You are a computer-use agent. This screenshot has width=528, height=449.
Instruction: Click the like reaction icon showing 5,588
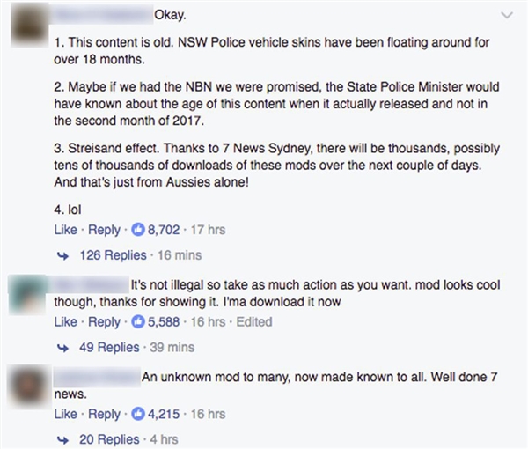tap(137, 322)
